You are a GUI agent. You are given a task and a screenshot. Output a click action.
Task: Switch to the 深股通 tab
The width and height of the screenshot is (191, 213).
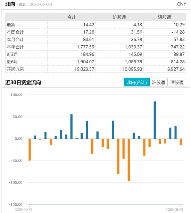click(x=177, y=82)
